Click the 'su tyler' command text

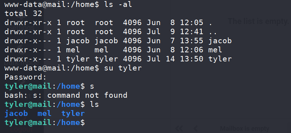(123, 68)
